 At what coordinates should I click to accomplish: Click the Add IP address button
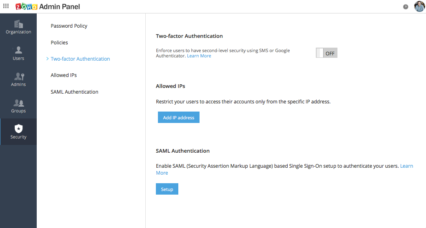178,117
